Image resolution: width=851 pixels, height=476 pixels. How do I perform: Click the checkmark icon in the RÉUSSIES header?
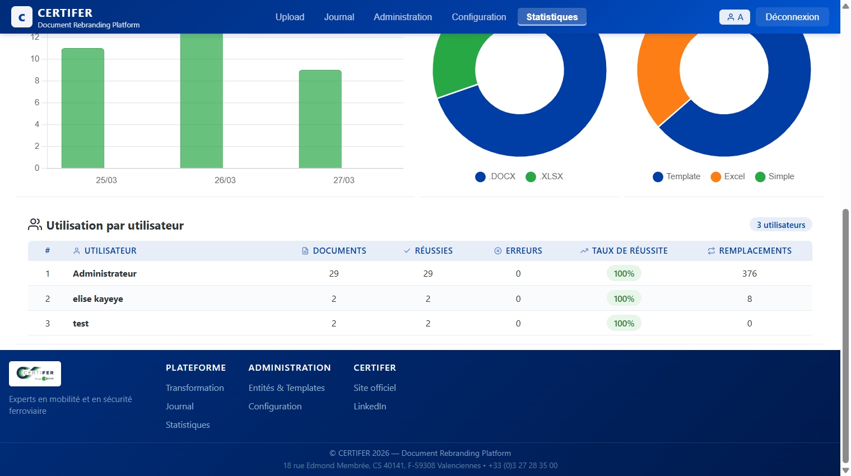coord(406,250)
